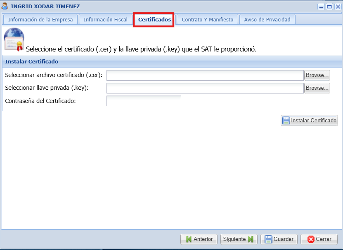
Task: Go to the Aviso de Privacidad tab
Action: pos(267,20)
